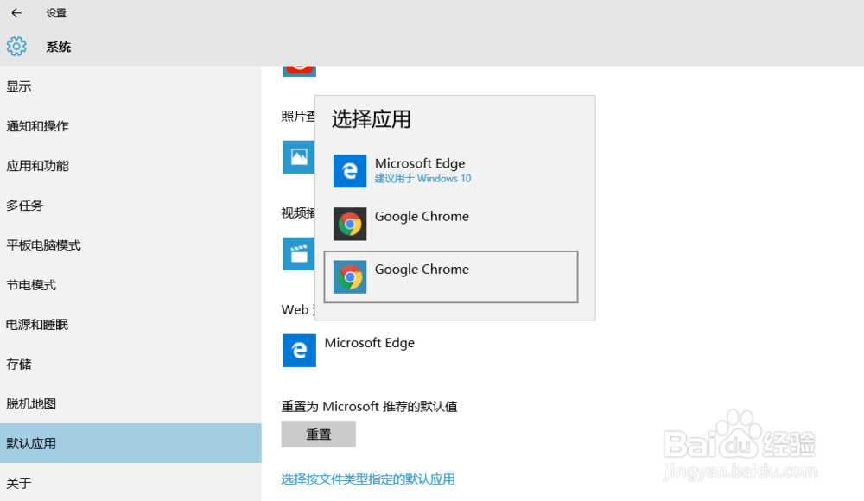Click the Microsoft Edge default browser label
The image size is (864, 501).
[369, 343]
